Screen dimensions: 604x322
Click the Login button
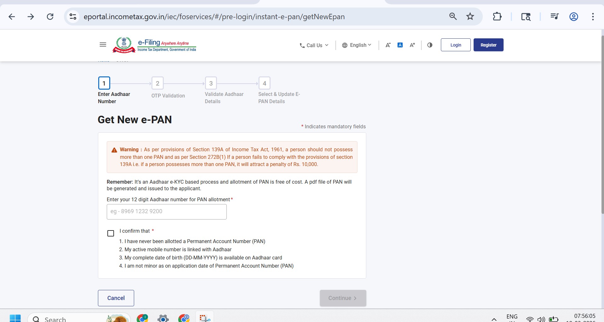click(x=455, y=45)
